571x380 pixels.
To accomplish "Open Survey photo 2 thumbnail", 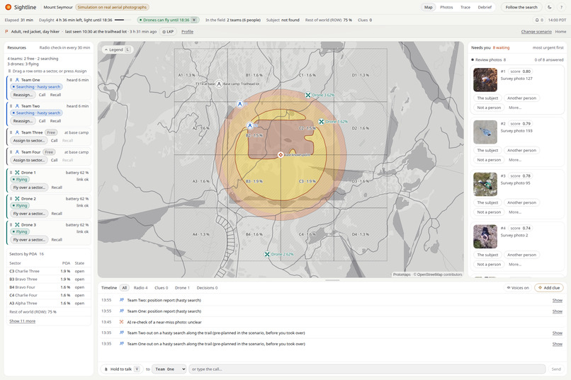I will (x=485, y=236).
